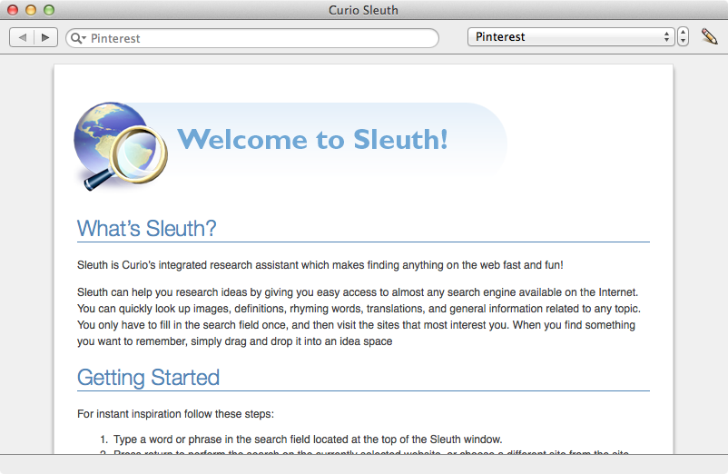Image resolution: width=728 pixels, height=474 pixels.
Task: Click the pencil edit sites icon
Action: coord(709,36)
